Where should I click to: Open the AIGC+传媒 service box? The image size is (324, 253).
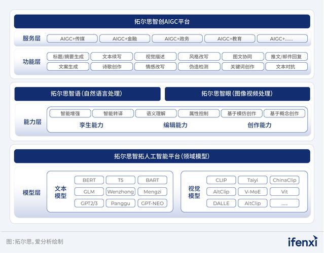(x=72, y=38)
